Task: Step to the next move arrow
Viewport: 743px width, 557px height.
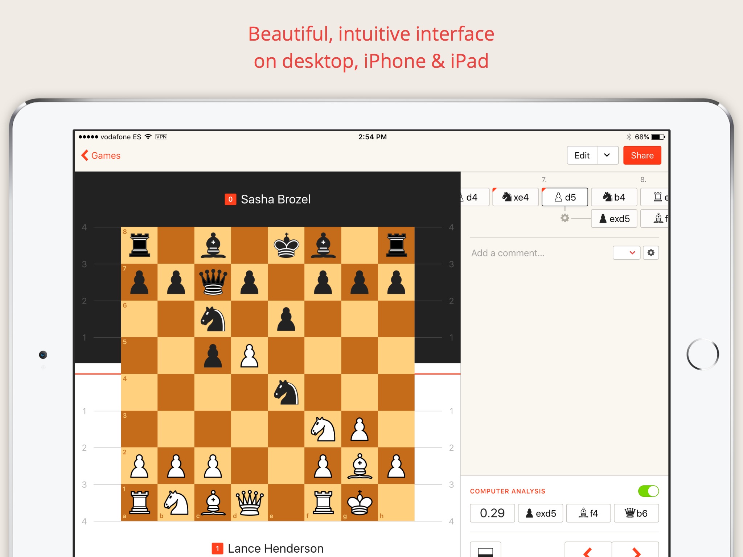Action: (x=636, y=551)
